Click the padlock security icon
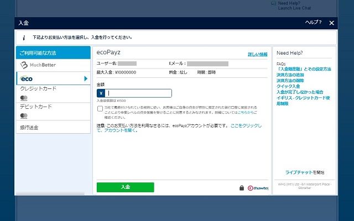 click(242, 188)
